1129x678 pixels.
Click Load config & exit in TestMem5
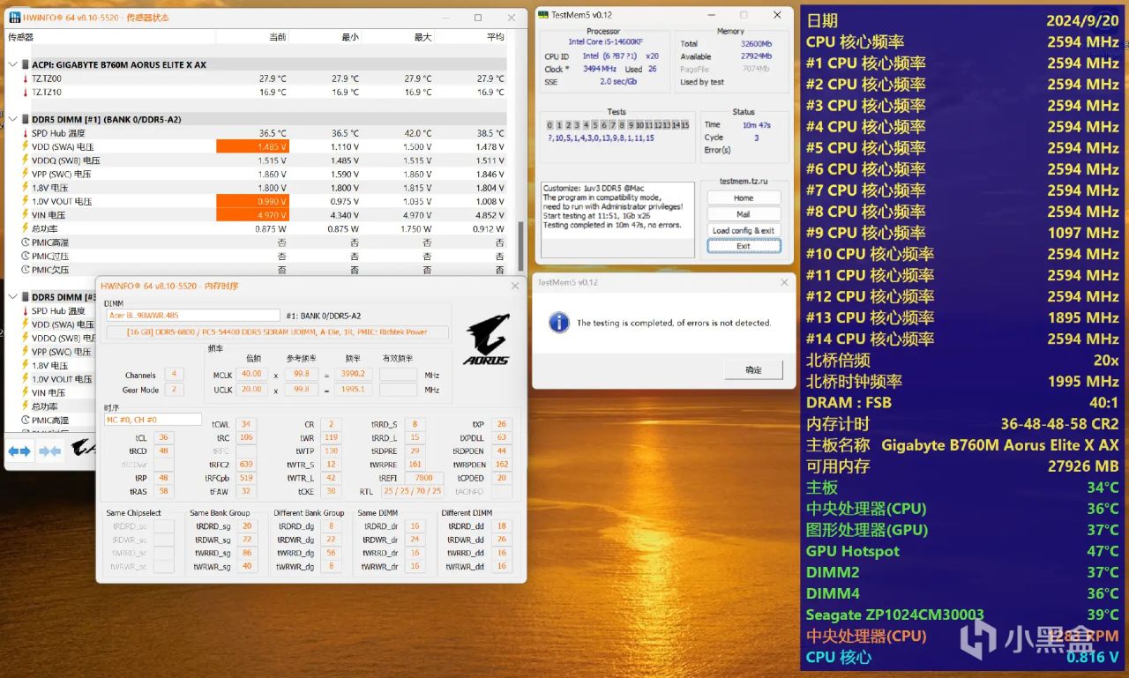(744, 231)
